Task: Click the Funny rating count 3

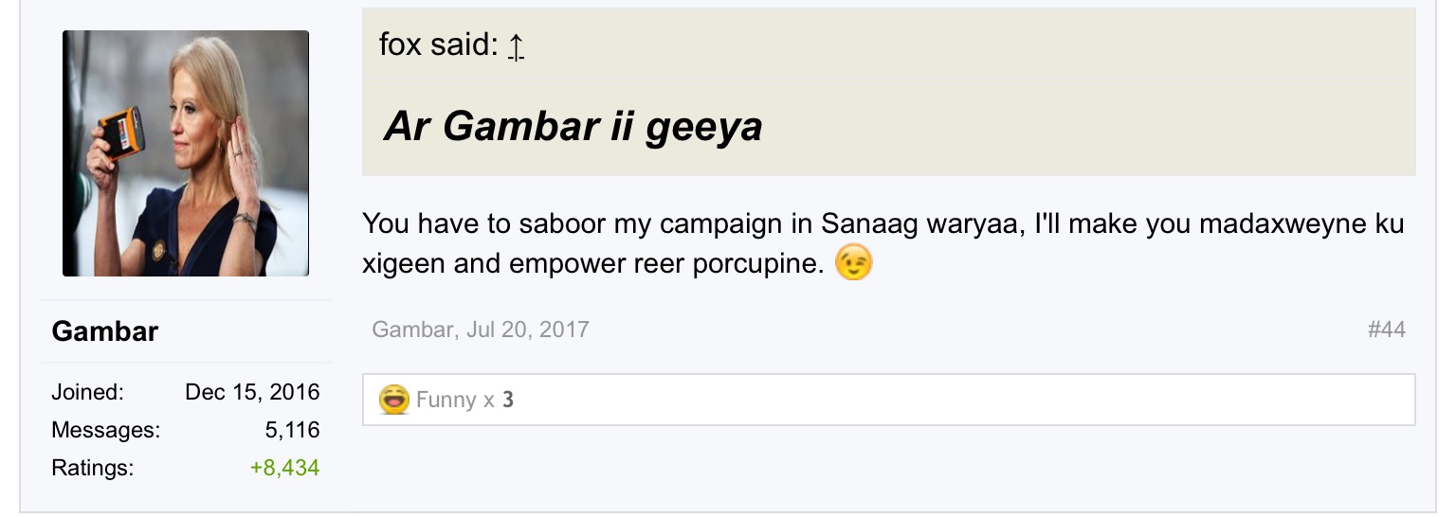Action: pos(508,400)
